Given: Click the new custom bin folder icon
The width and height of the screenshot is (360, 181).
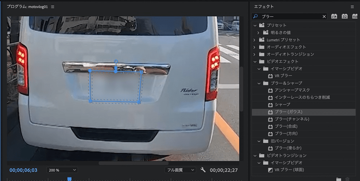Looking at the screenshot, I should coord(338,179).
